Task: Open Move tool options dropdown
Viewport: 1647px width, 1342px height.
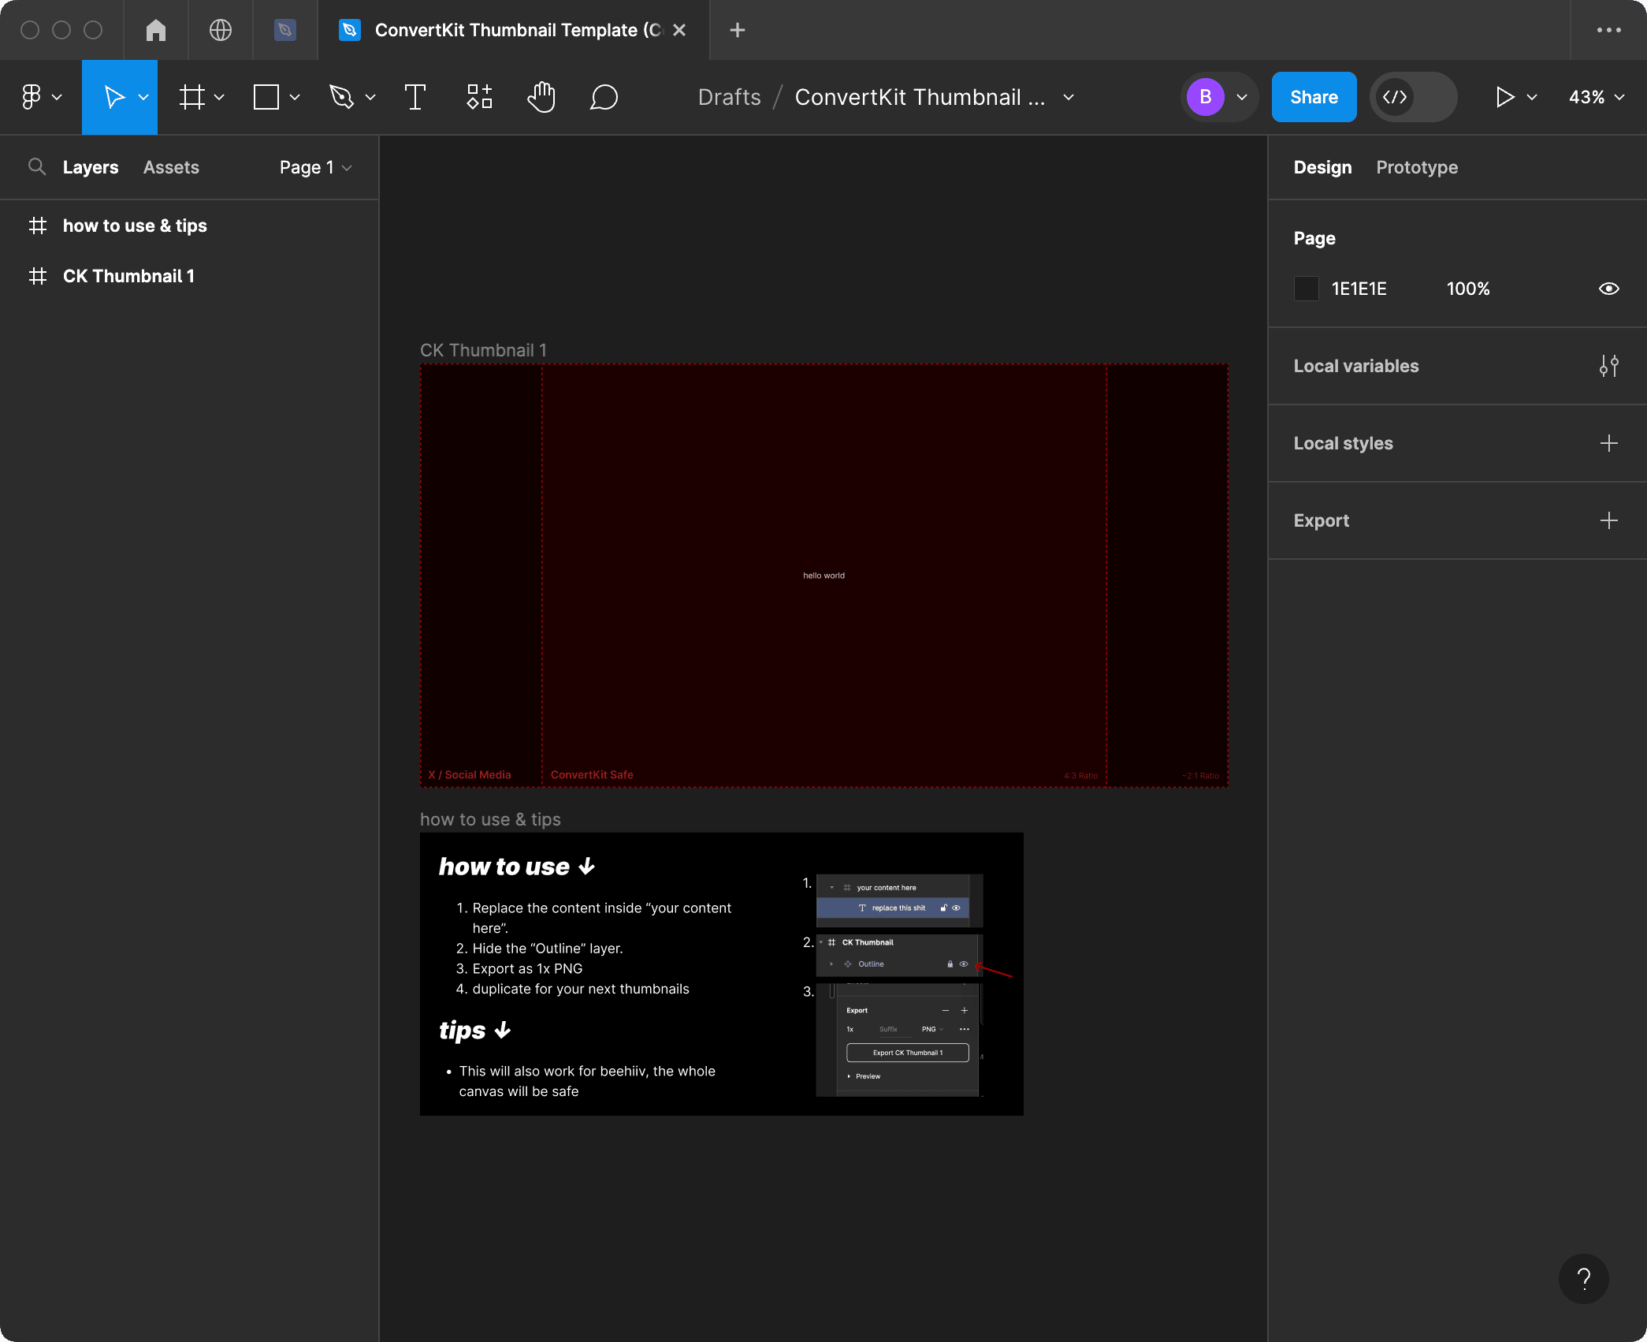Action: point(143,97)
